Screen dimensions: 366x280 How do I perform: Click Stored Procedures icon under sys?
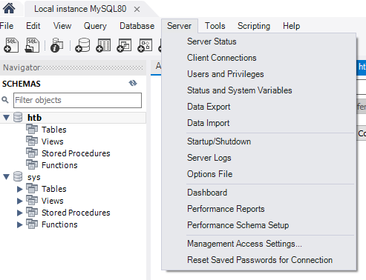[x=32, y=212]
